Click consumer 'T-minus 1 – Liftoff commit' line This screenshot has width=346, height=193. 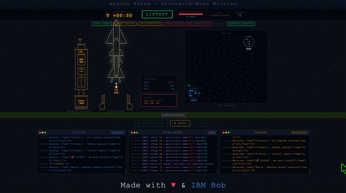coord(265,155)
